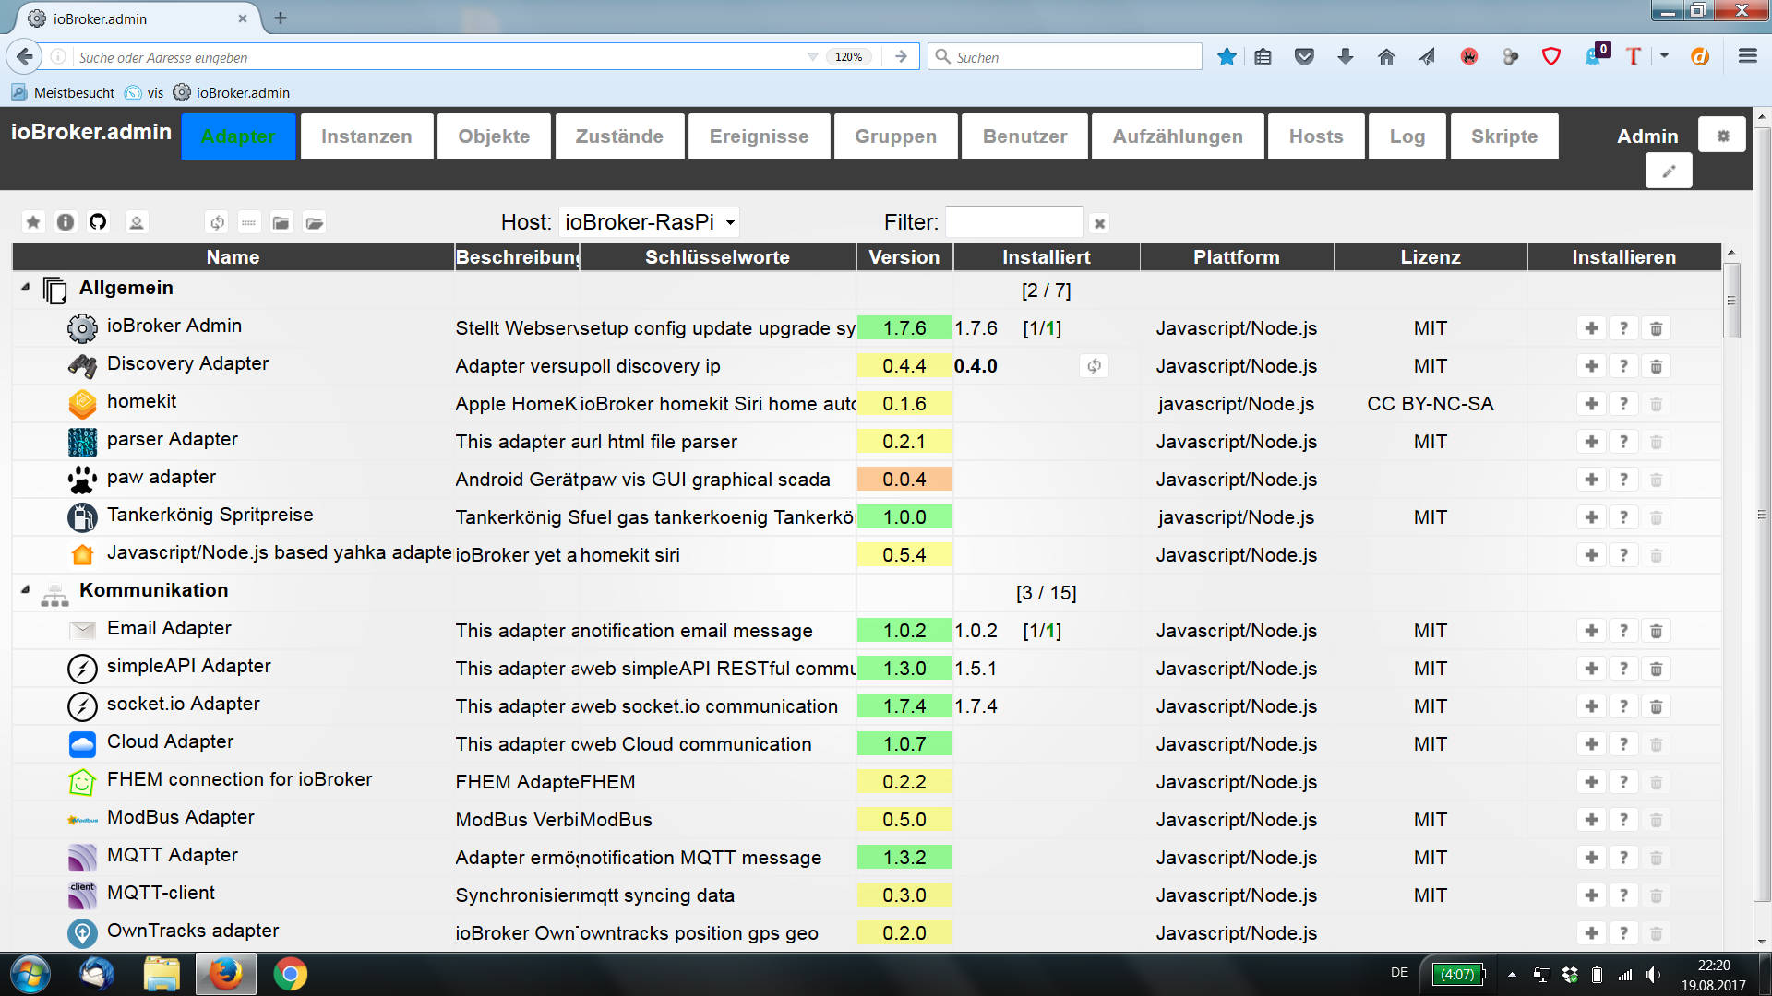Click the Adapter tab
This screenshot has height=996, width=1772.
238,136
